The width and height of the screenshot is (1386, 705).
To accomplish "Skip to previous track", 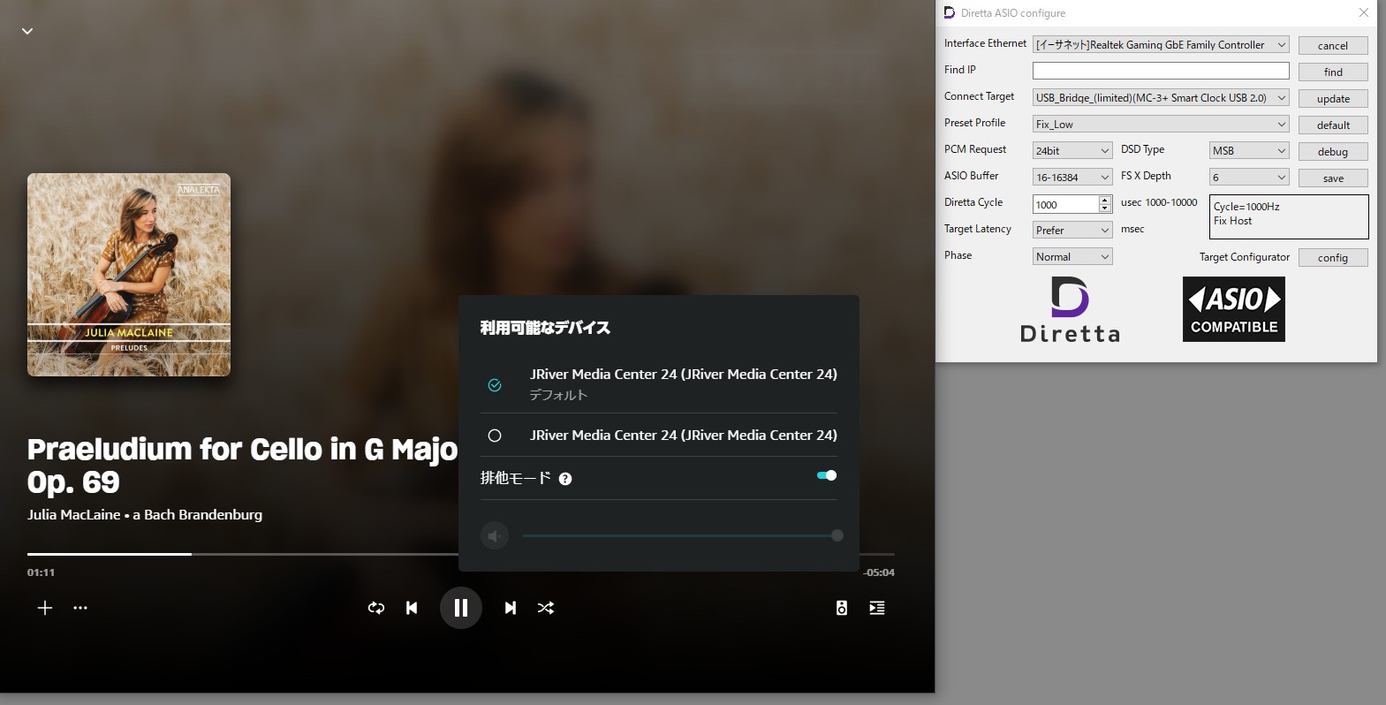I will 412,608.
